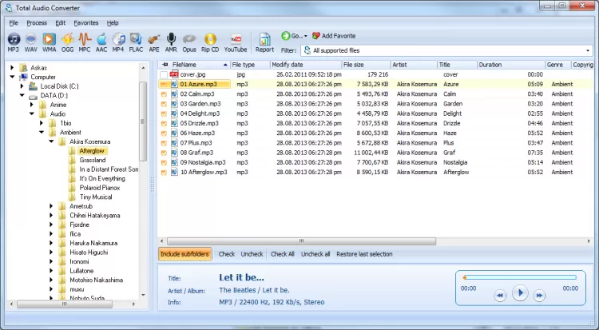Launch the YouTube download tool
Screen dimensions: 599x330
[236, 41]
